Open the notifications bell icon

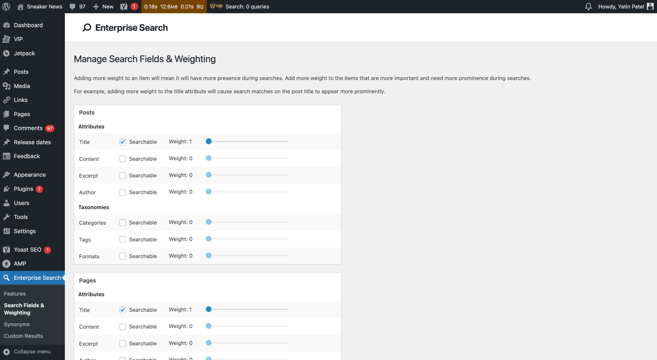pos(588,7)
